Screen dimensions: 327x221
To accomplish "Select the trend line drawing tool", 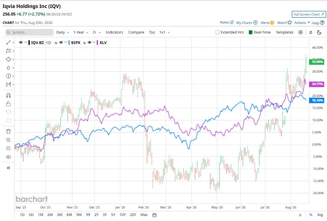I will 8,43.
